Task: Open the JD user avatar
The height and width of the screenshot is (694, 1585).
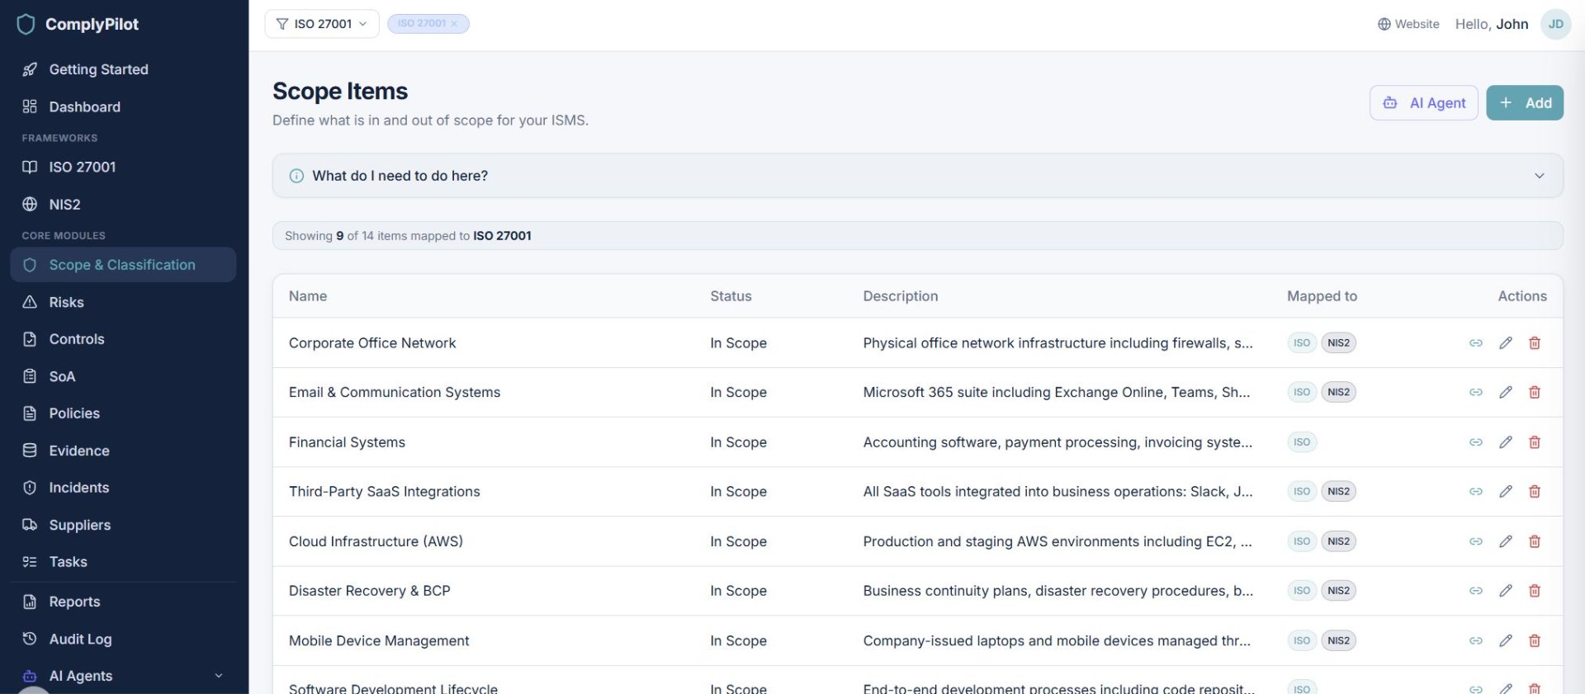Action: [1555, 24]
